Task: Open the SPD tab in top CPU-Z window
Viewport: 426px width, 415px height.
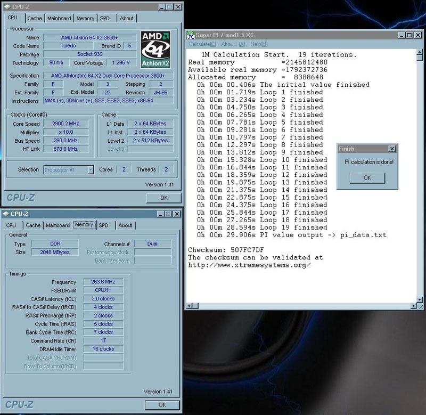Action: click(x=104, y=19)
